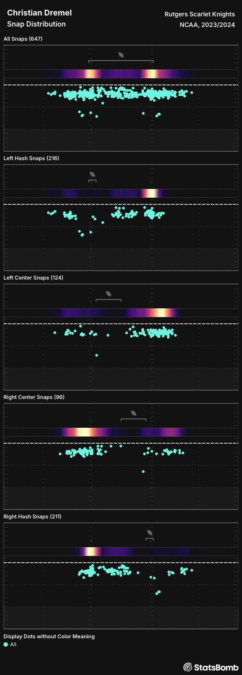Click the football icon in All Snaps panel

(x=121, y=55)
